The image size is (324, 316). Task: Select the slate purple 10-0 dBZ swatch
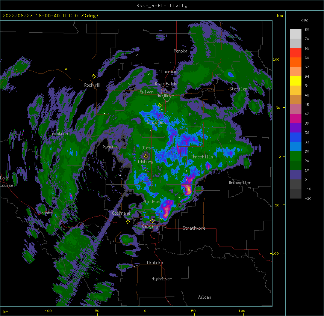click(x=295, y=175)
